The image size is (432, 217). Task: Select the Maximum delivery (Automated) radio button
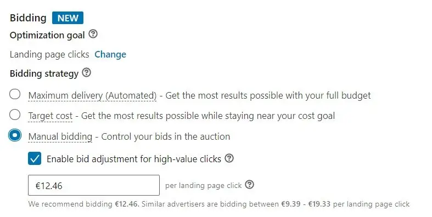coord(15,94)
